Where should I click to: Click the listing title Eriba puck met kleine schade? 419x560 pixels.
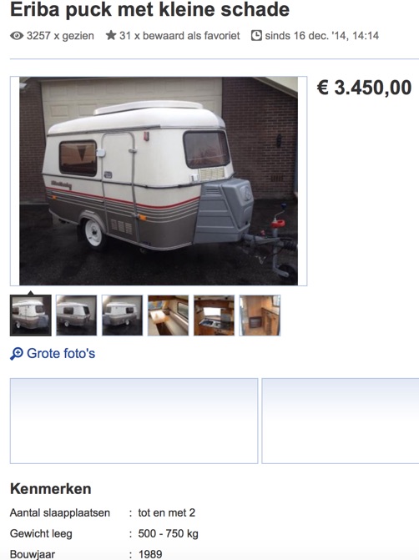point(149,9)
